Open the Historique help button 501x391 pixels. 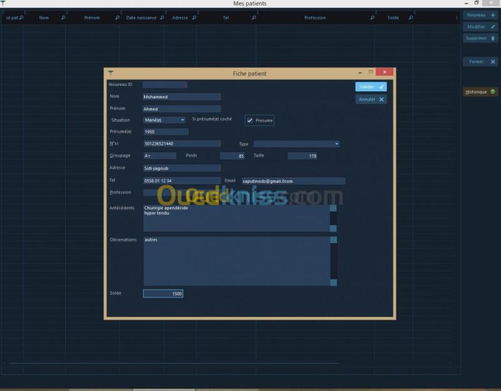click(x=480, y=92)
